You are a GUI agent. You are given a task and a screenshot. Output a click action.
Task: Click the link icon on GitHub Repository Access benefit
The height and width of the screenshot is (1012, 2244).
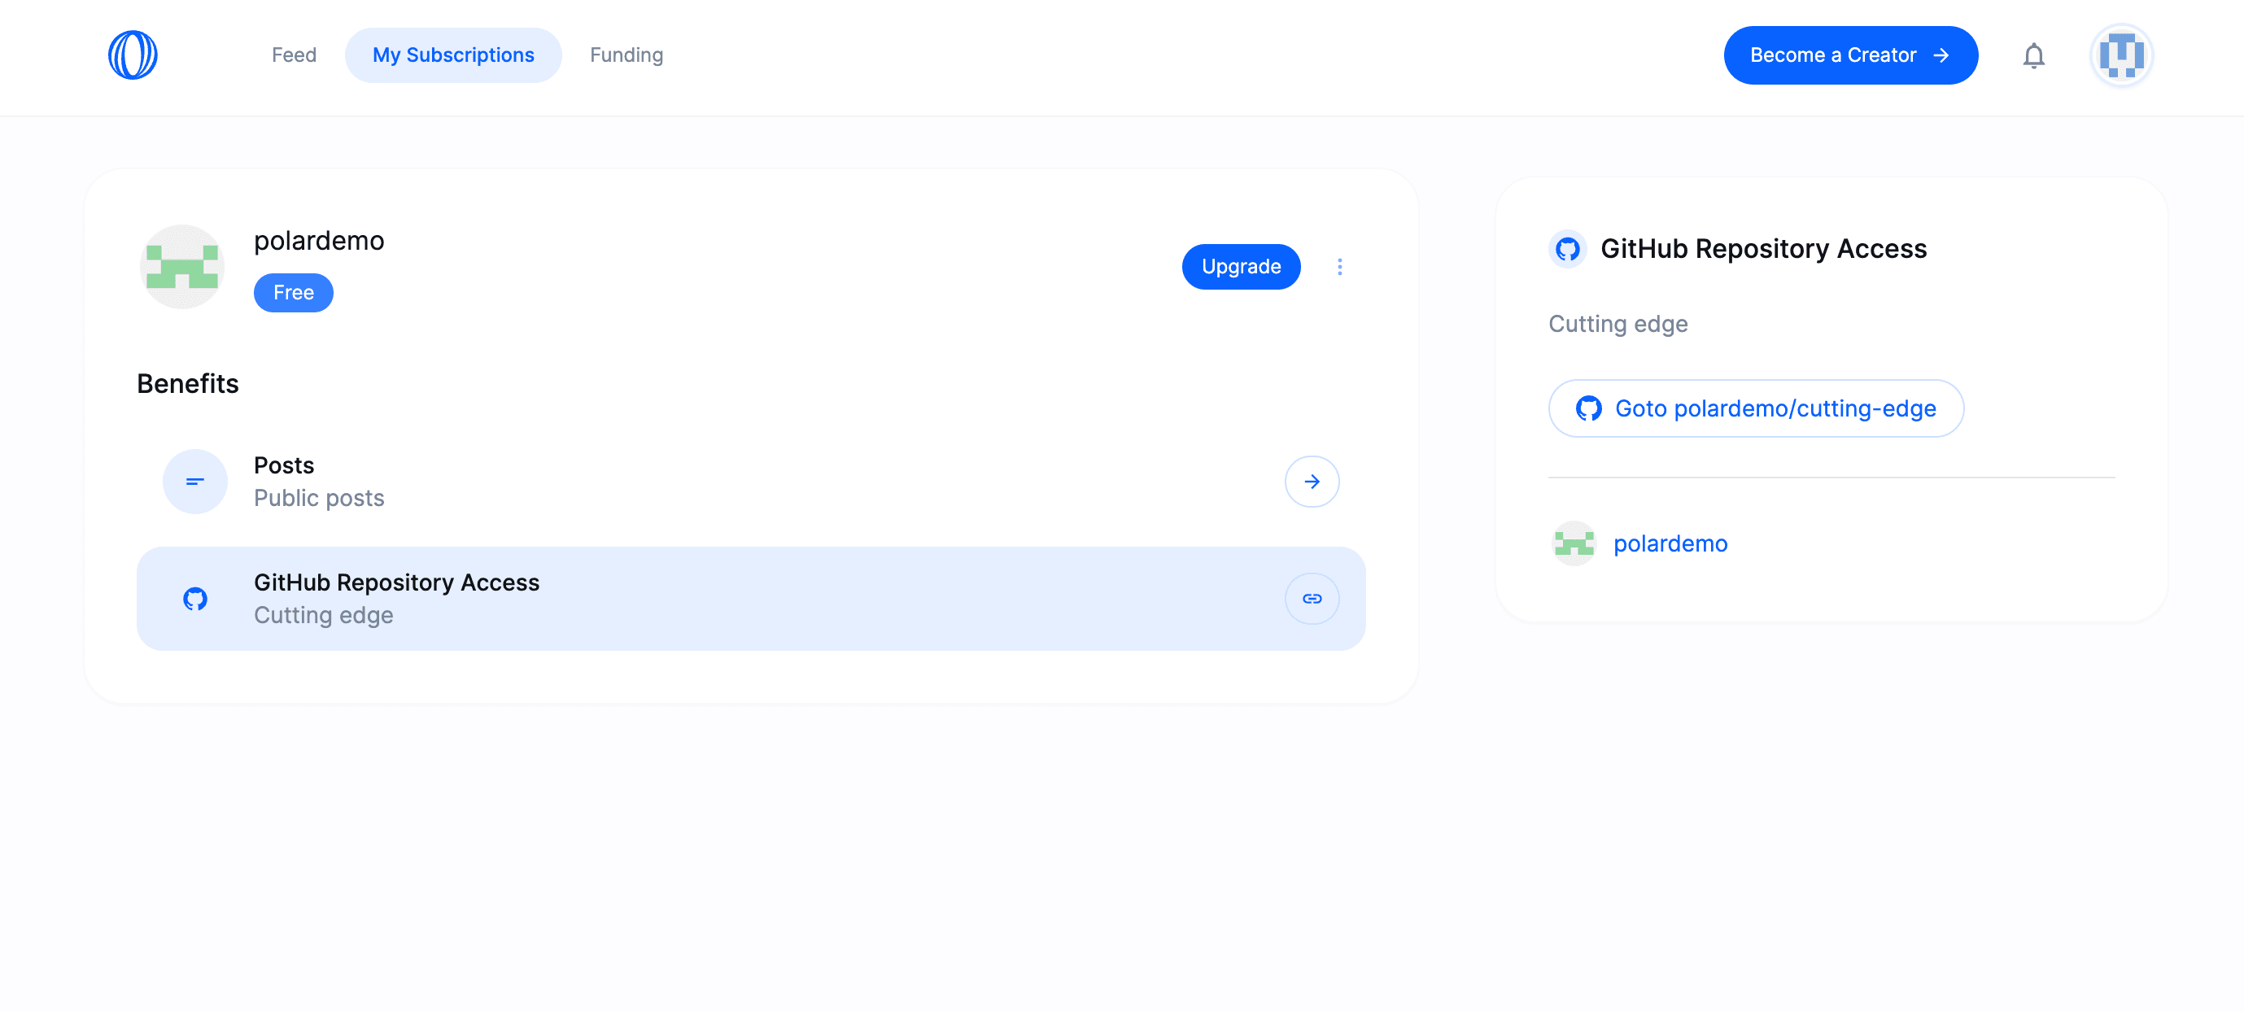pos(1311,598)
